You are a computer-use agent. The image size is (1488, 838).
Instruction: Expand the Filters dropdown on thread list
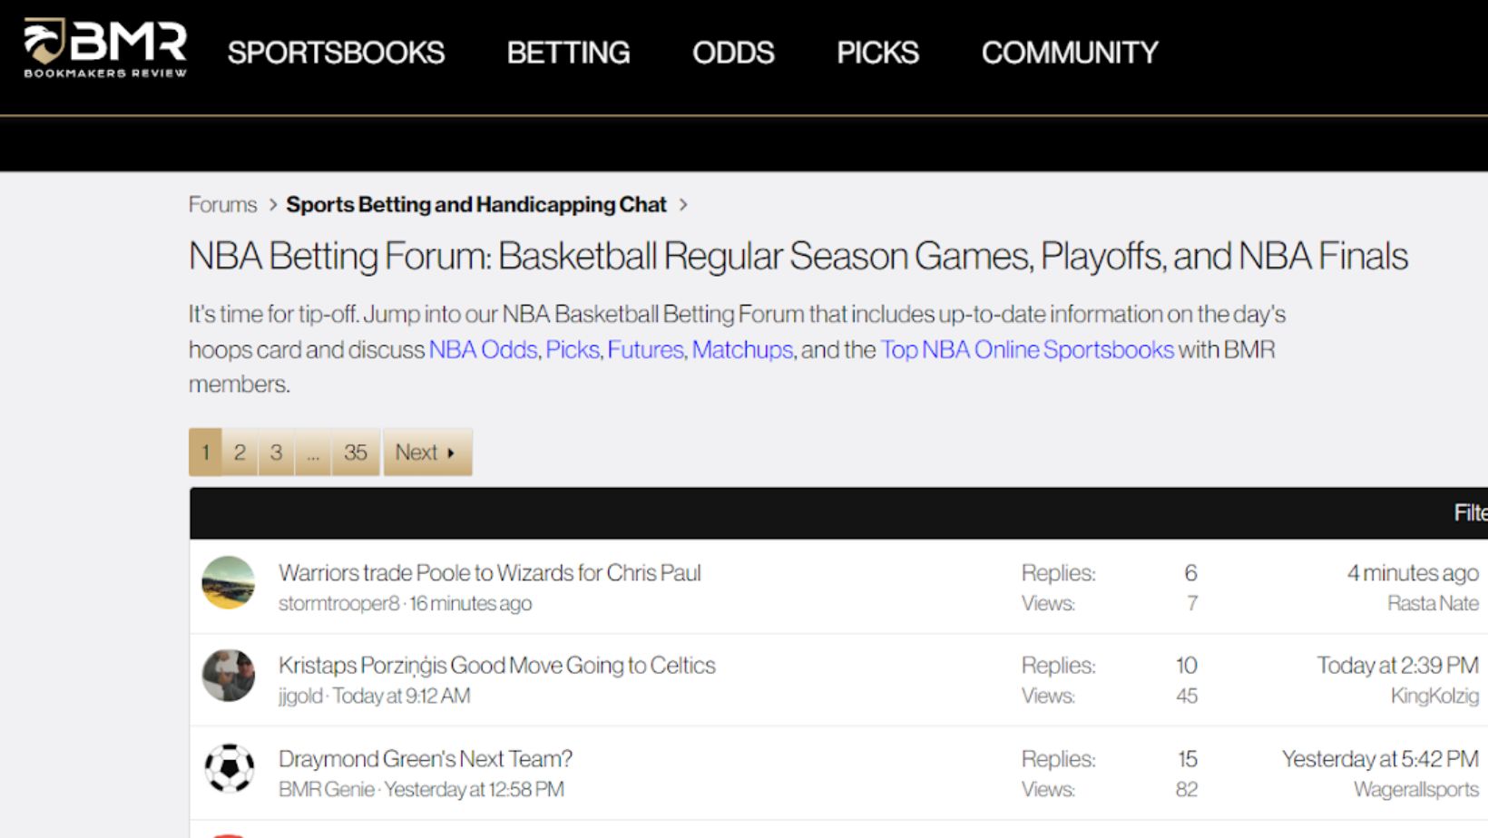(x=1470, y=513)
